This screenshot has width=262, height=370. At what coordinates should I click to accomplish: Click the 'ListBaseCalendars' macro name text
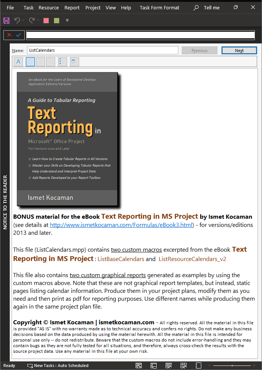point(121,259)
